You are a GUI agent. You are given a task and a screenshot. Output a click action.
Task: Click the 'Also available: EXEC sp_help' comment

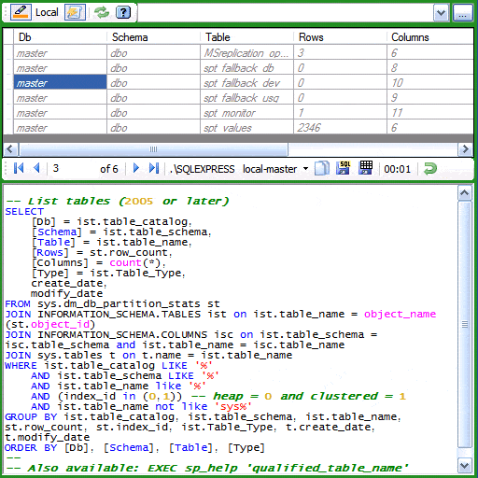coord(207,469)
